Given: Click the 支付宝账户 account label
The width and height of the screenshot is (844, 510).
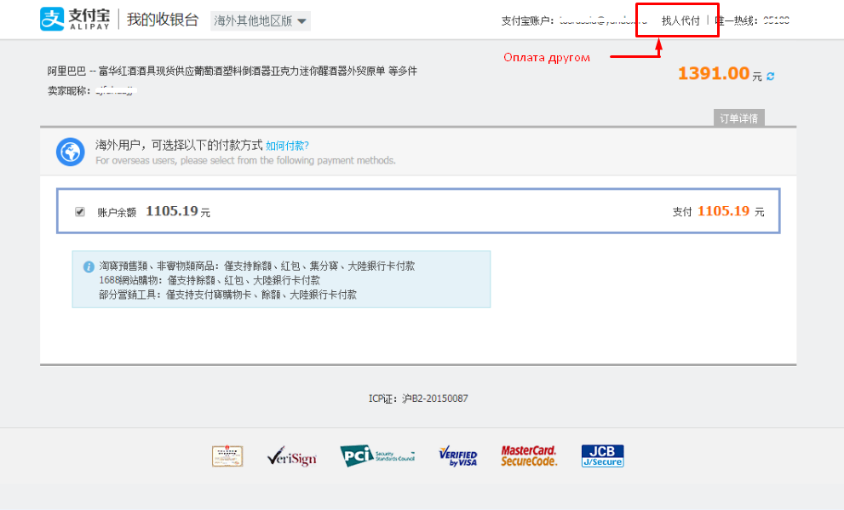Looking at the screenshot, I should click(527, 21).
